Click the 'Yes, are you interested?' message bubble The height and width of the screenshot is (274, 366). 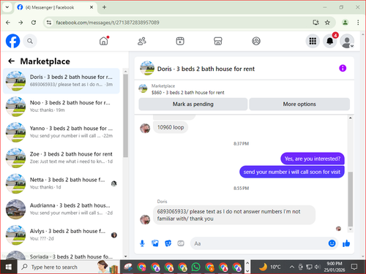[313, 159]
